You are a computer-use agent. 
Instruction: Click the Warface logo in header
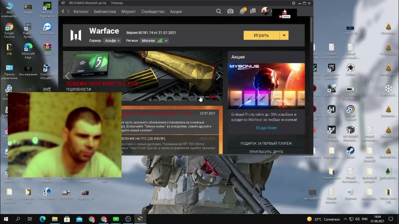tap(76, 35)
